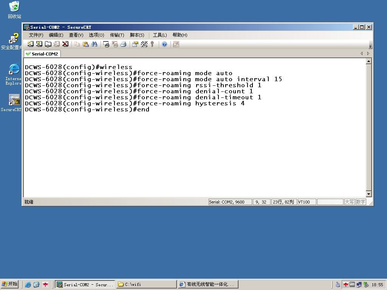The image size is (387, 290).
Task: Open the 工具(L) menu
Action: (160, 35)
